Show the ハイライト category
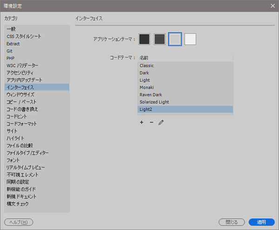The image size is (279, 230). pyautogui.click(x=37, y=138)
